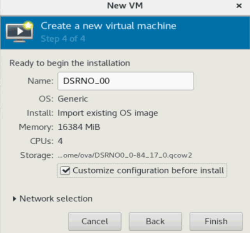The image size is (250, 233).
Task: Click the 'Ready to begin the installation' text
Action: click(x=70, y=63)
